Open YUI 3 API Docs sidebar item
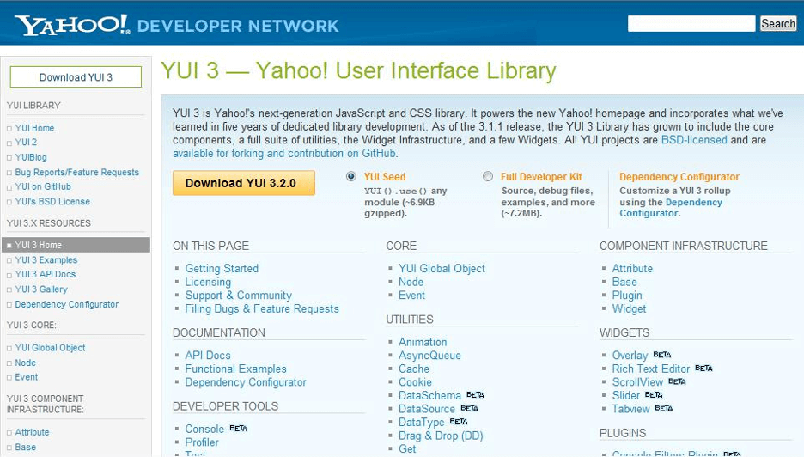 (46, 274)
